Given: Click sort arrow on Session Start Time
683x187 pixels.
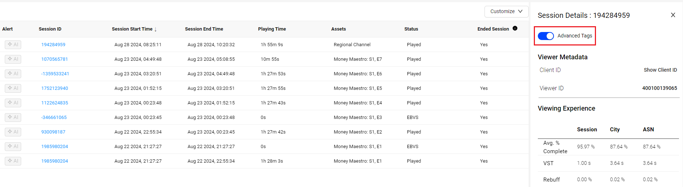Looking at the screenshot, I should coord(155,29).
